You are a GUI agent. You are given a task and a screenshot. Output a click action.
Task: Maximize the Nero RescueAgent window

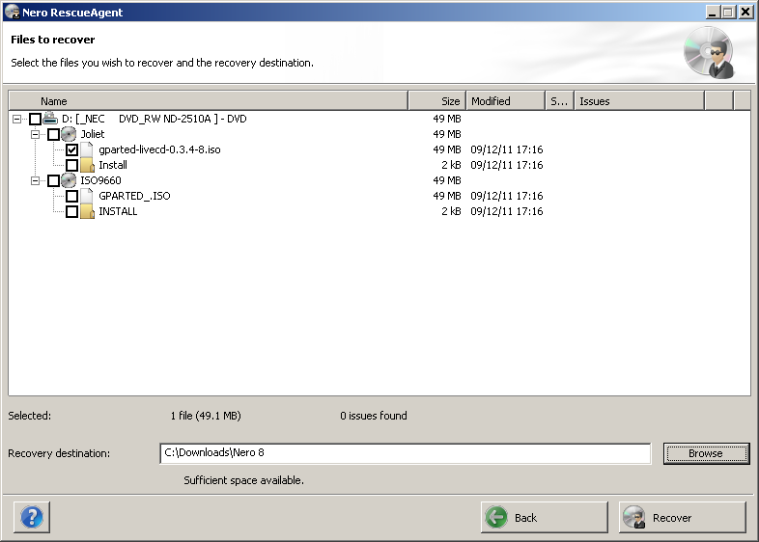point(727,13)
